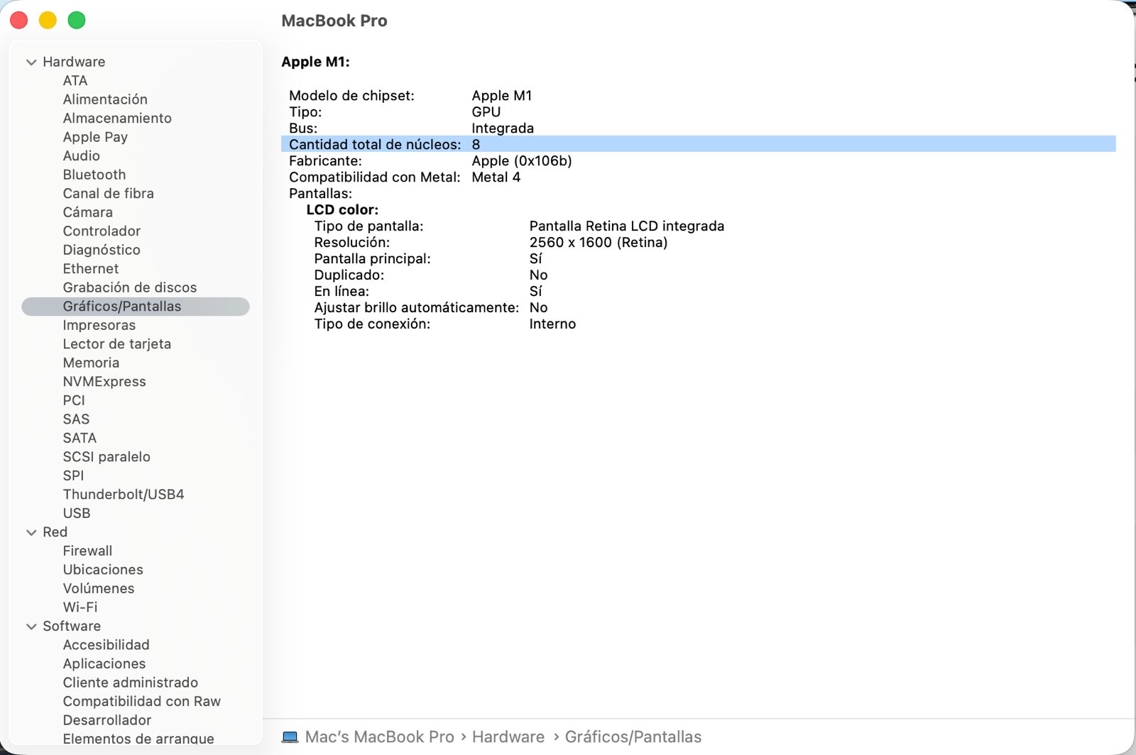1136x755 pixels.
Task: Click the Modelo de chipset label
Action: [x=351, y=96]
